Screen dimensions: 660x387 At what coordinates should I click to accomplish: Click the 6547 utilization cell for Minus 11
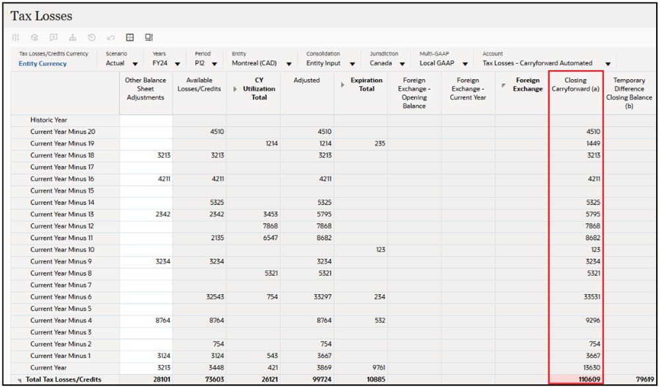pos(253,237)
